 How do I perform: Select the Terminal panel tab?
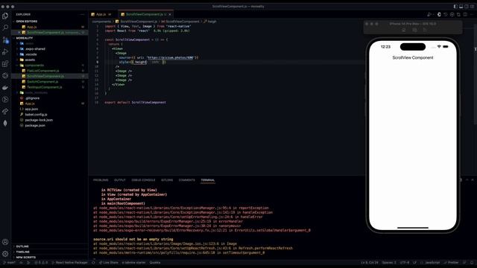click(x=208, y=180)
